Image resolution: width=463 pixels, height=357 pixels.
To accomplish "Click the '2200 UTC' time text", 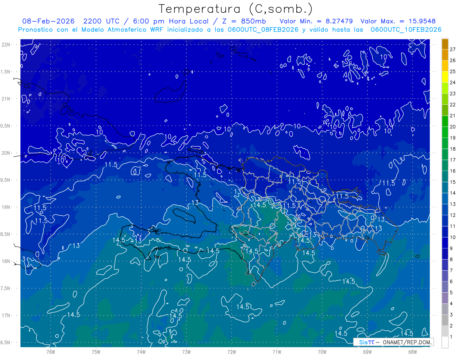I will coord(102,21).
